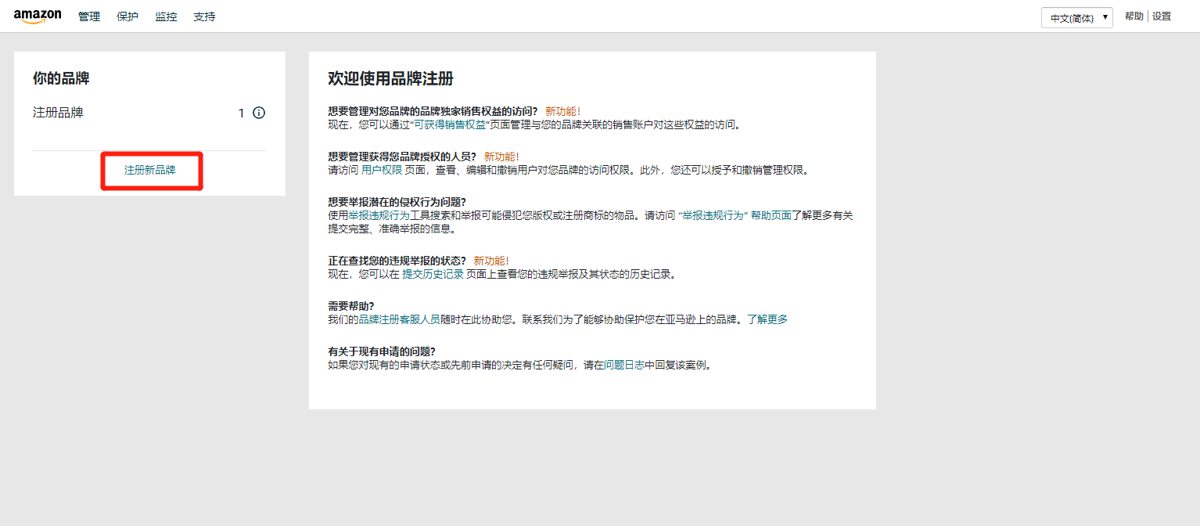Open the 支持 section
Image resolution: width=1200 pixels, height=526 pixels.
pyautogui.click(x=204, y=16)
